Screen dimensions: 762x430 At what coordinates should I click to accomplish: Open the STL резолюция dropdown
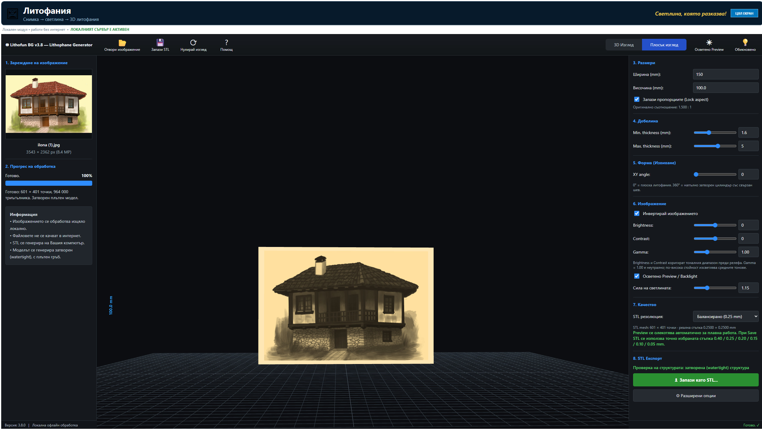(726, 317)
